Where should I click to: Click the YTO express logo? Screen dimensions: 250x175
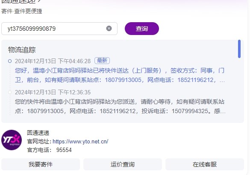tap(12, 140)
